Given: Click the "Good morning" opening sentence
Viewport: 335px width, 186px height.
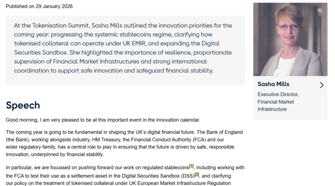Looking at the screenshot, I should click(103, 120).
